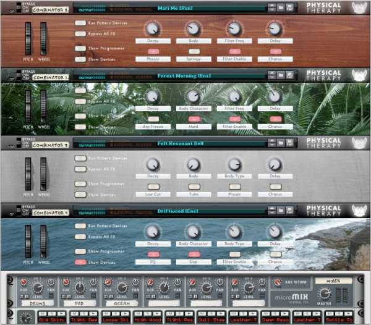Toggle Bypass All FX on Mari Me combinator
371x325 pixels.
point(80,34)
